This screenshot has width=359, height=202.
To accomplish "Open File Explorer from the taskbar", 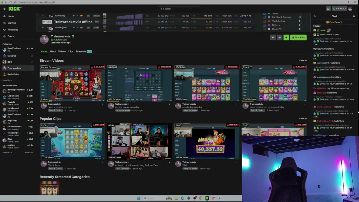I will (x=176, y=198).
